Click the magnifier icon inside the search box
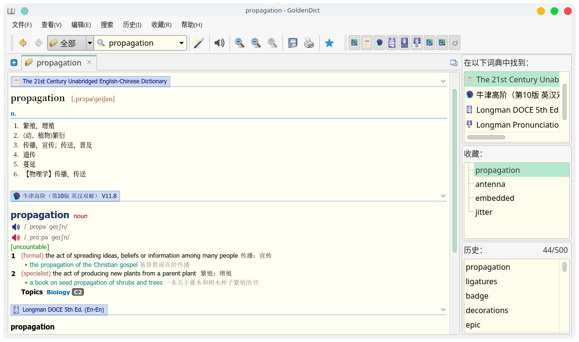 pos(101,43)
